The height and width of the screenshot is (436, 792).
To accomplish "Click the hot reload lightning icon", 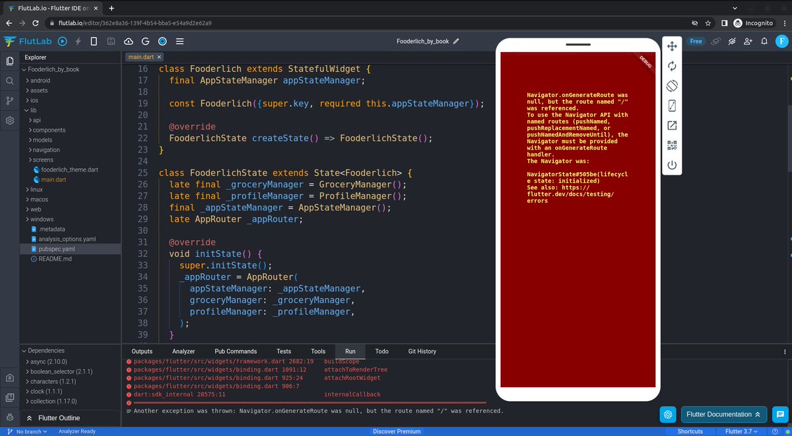I will coord(79,41).
